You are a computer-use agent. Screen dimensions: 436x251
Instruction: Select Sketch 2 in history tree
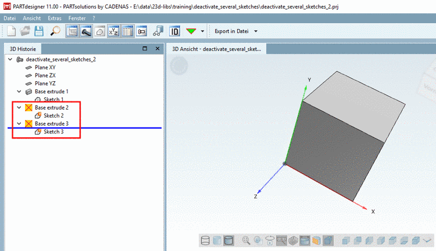coord(53,116)
